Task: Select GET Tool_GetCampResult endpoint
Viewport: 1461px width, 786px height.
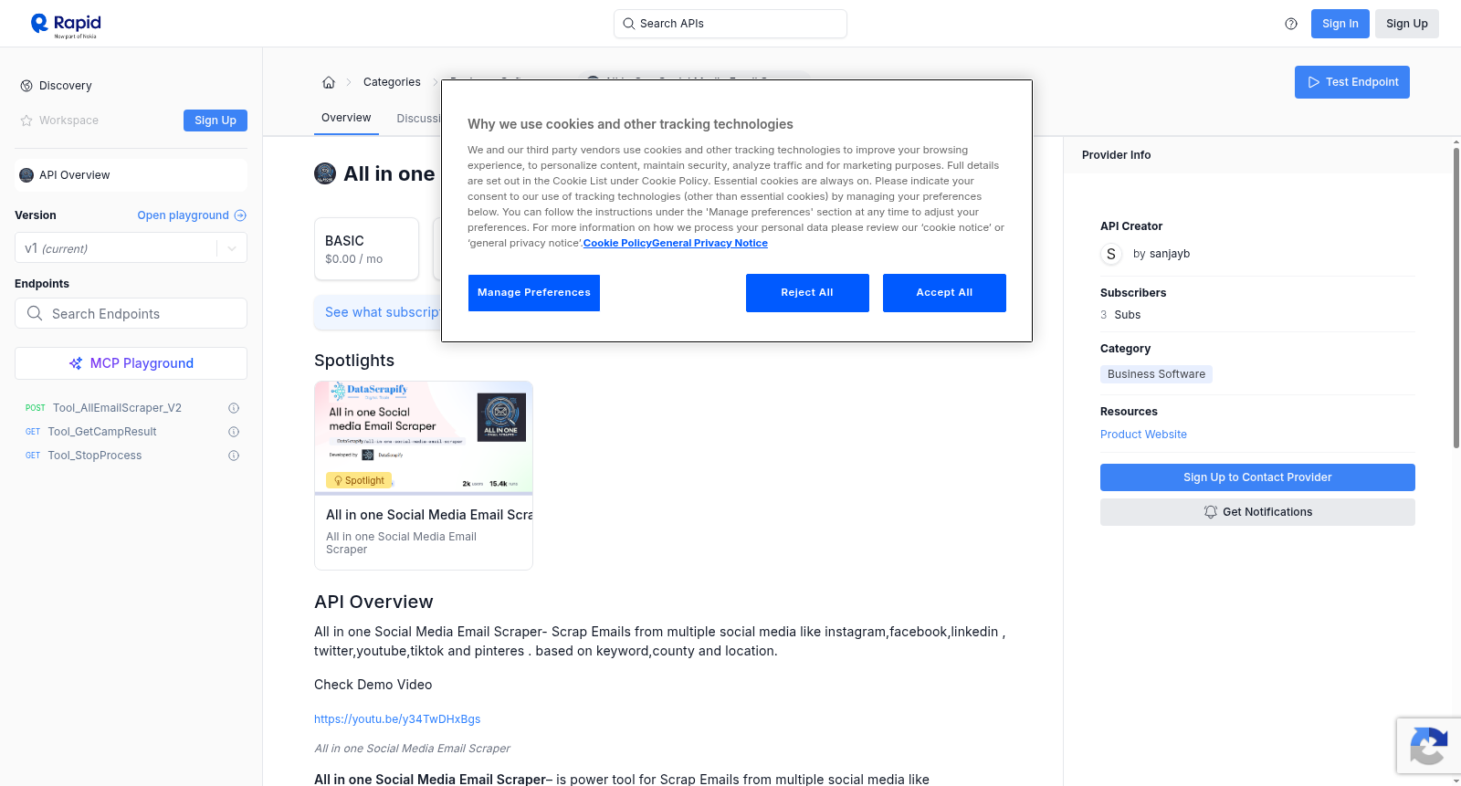Action: click(101, 432)
